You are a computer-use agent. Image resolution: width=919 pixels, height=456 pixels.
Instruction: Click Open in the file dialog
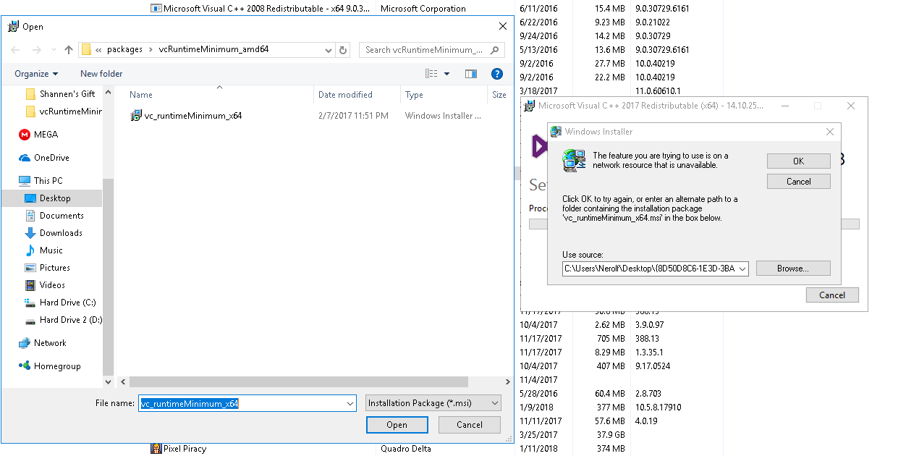click(397, 425)
